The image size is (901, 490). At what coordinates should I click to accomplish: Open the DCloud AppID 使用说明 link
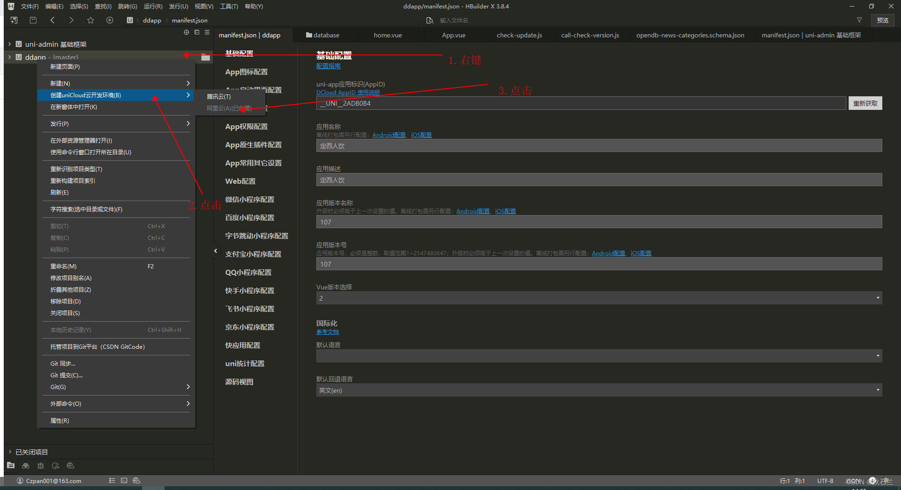348,93
